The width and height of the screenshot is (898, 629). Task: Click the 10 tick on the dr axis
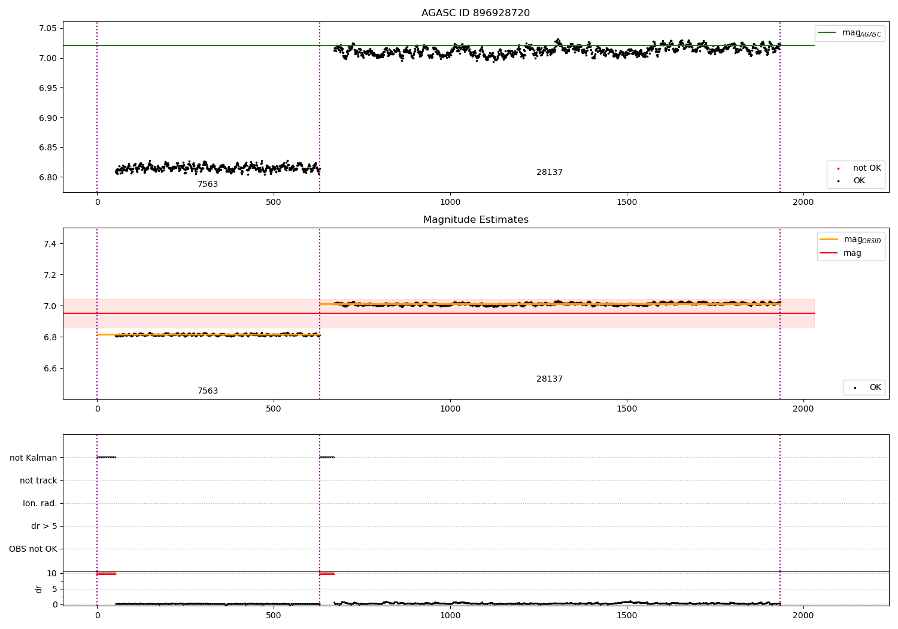click(x=53, y=573)
